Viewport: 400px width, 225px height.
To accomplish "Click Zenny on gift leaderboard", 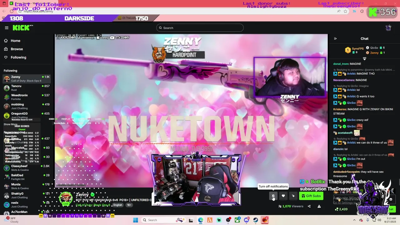I will [374, 53].
